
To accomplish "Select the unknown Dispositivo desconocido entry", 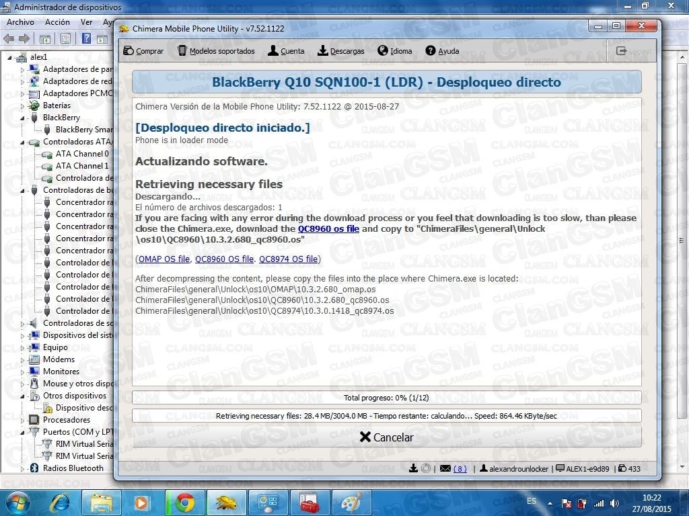I will click(x=84, y=408).
